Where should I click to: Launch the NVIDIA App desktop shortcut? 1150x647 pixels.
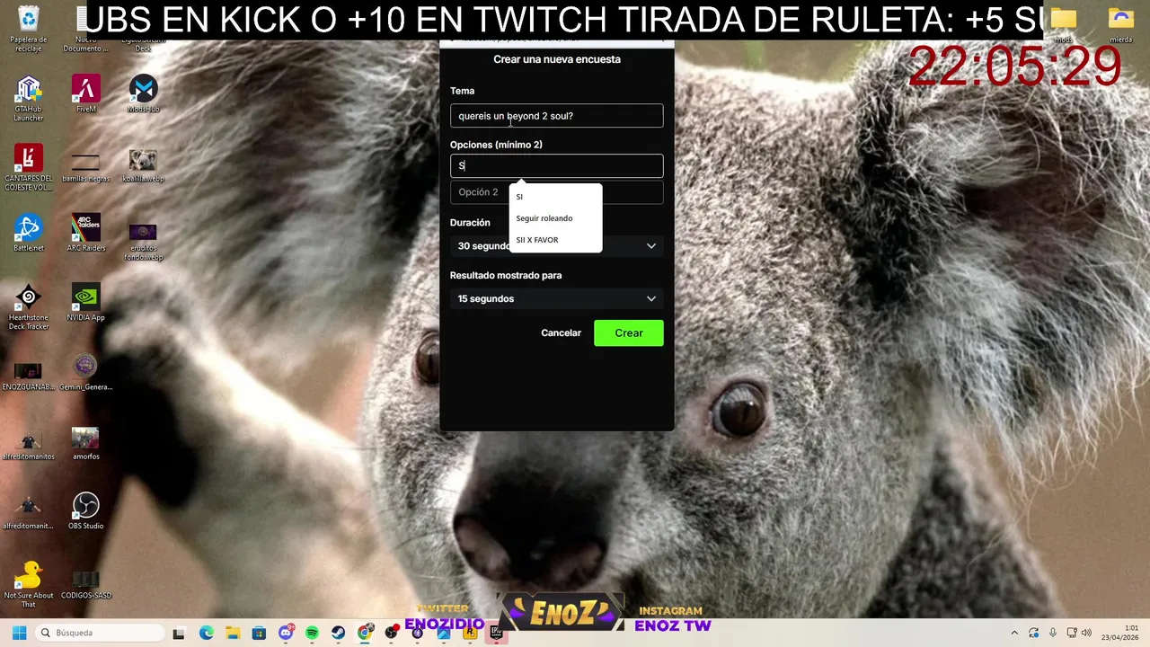pos(85,303)
